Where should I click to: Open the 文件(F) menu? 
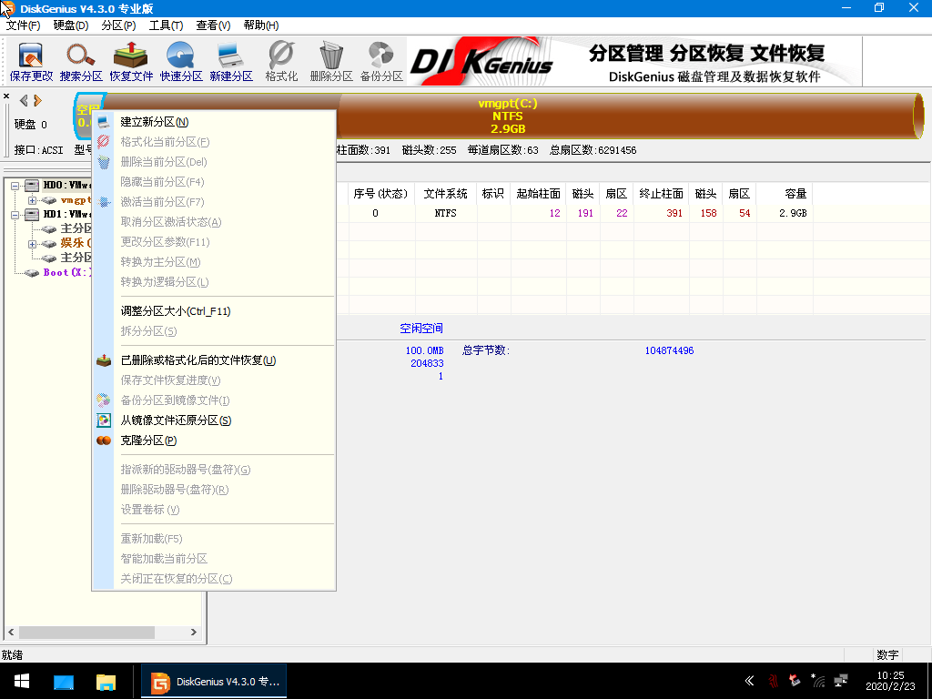pyautogui.click(x=23, y=25)
